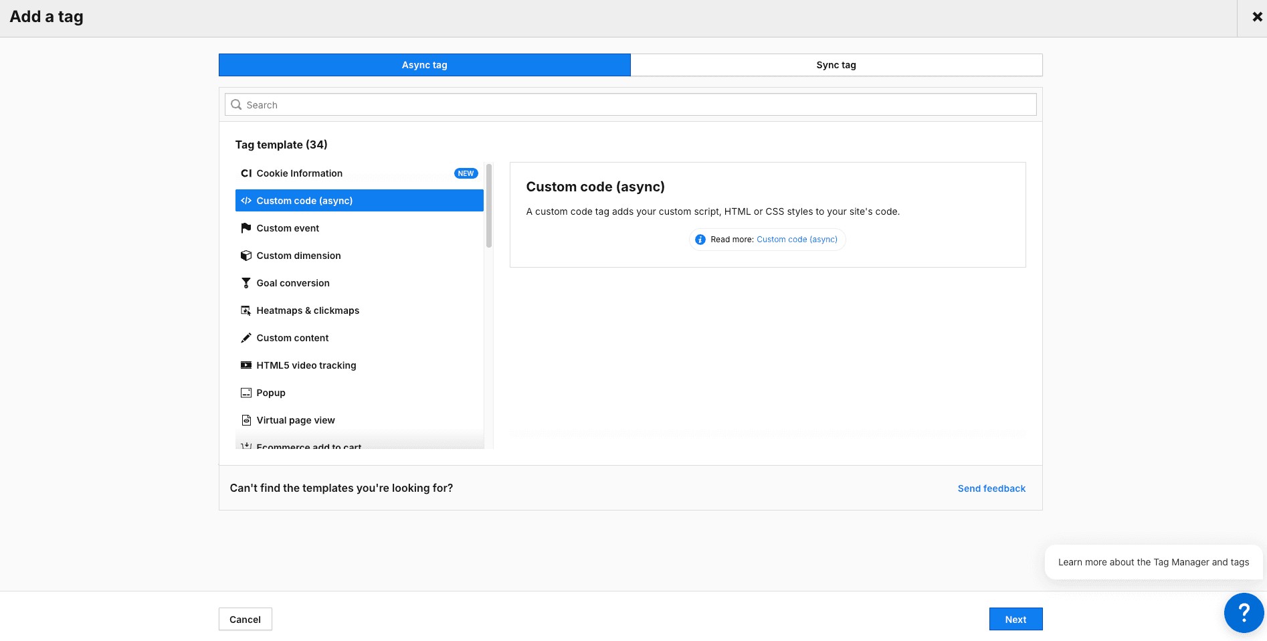Click the Custom event flag icon
Viewport: 1267px width, 641px height.
coord(246,228)
